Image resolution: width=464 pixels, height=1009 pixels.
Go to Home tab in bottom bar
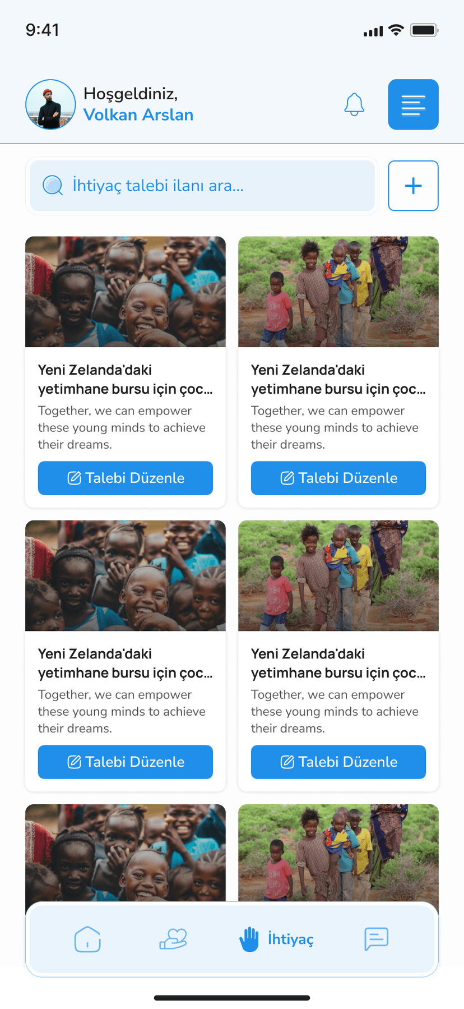pos(87,939)
